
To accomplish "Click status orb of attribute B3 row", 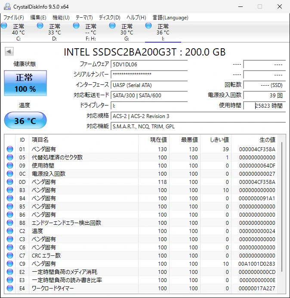I will point(10,190).
